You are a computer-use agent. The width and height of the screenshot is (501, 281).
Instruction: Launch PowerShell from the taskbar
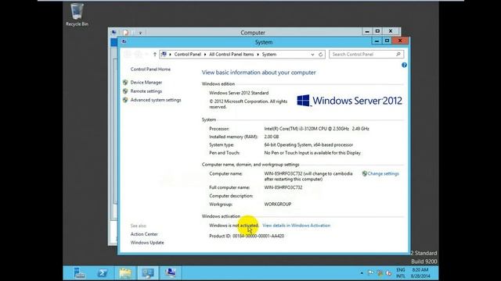click(103, 273)
